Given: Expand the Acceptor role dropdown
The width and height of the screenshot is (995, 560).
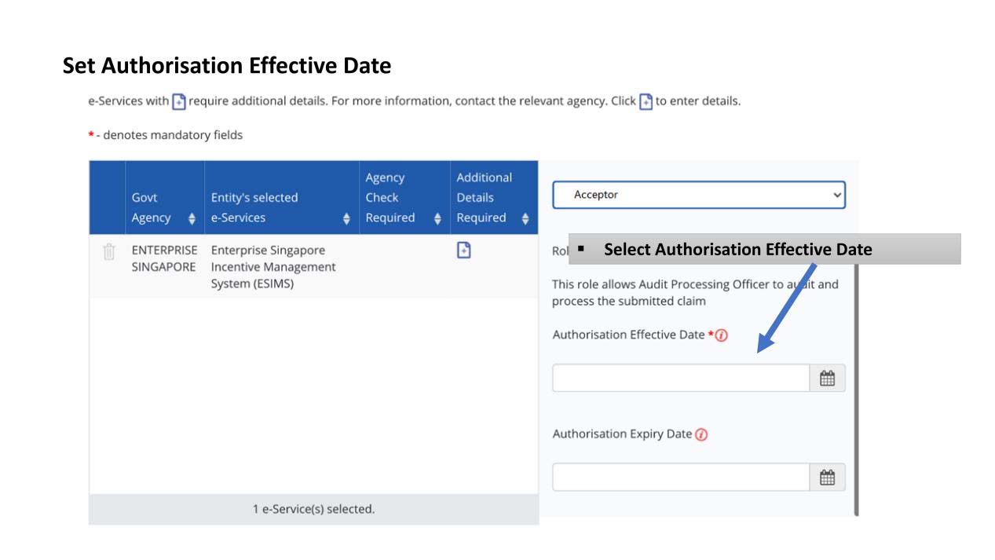Looking at the screenshot, I should point(698,195).
